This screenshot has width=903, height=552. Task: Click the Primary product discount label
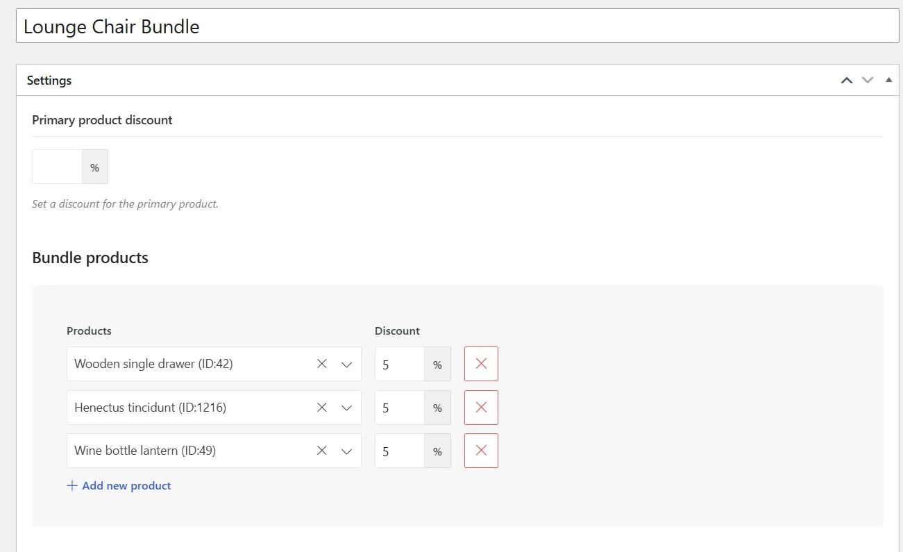(102, 120)
